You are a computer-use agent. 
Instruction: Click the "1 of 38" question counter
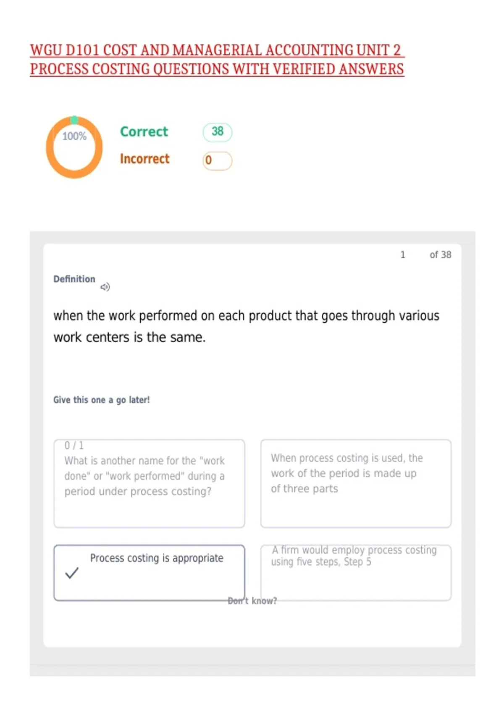point(425,255)
